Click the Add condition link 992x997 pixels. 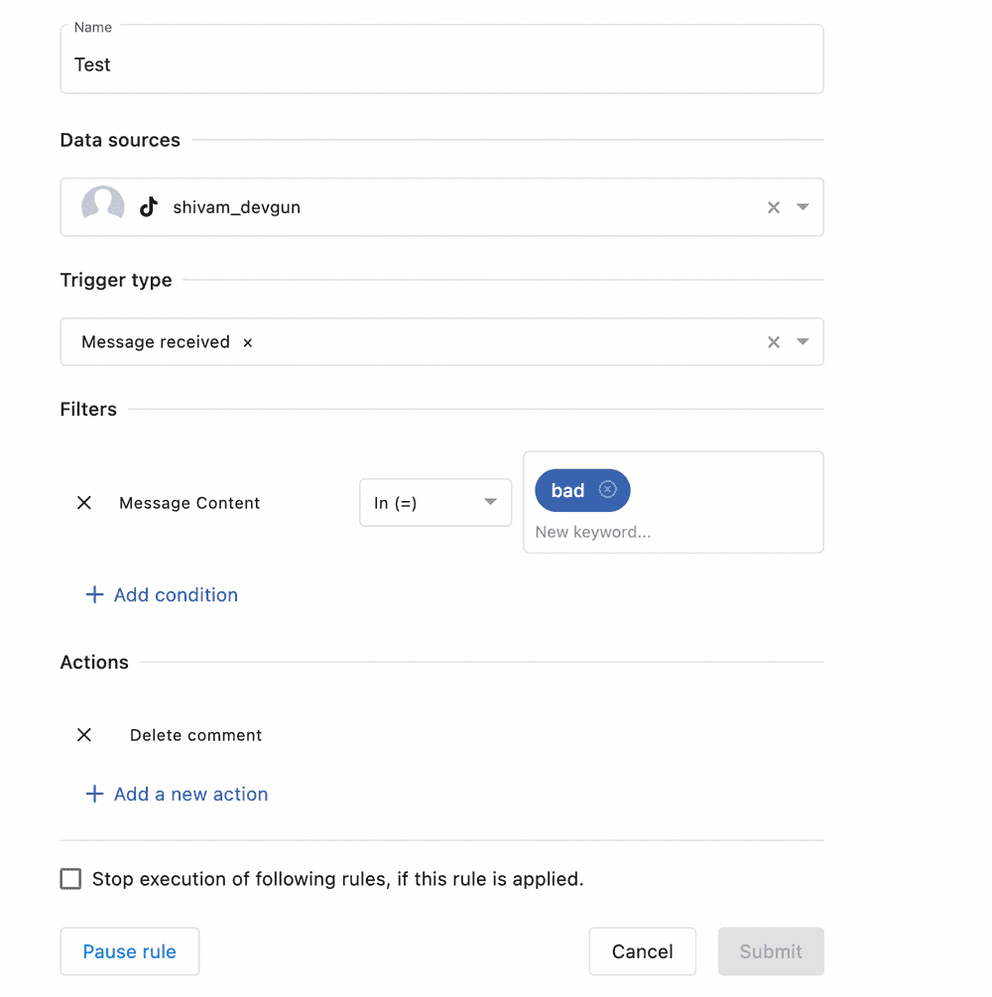(x=176, y=595)
